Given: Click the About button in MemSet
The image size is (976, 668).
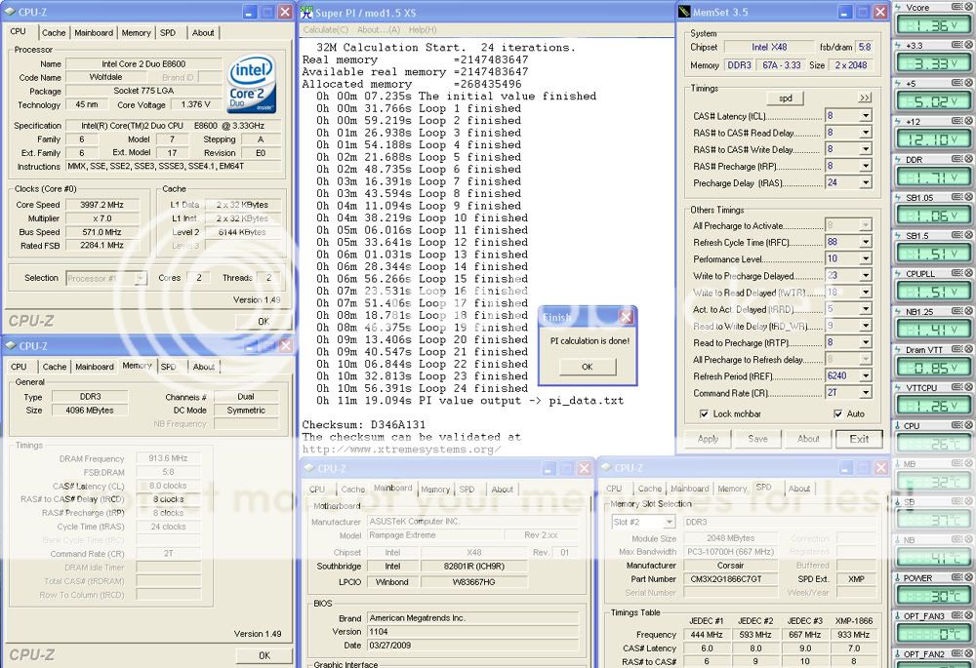Looking at the screenshot, I should (x=808, y=439).
